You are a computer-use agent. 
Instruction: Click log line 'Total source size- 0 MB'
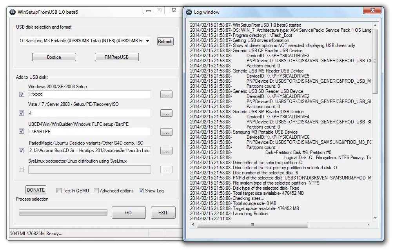point(254,203)
